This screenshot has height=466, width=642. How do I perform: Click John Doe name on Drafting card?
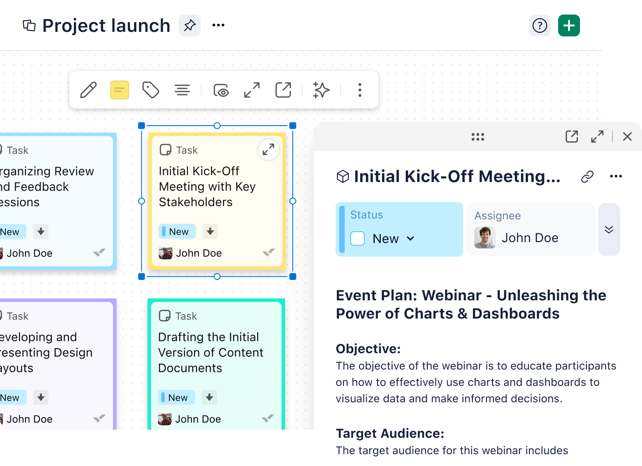point(198,419)
